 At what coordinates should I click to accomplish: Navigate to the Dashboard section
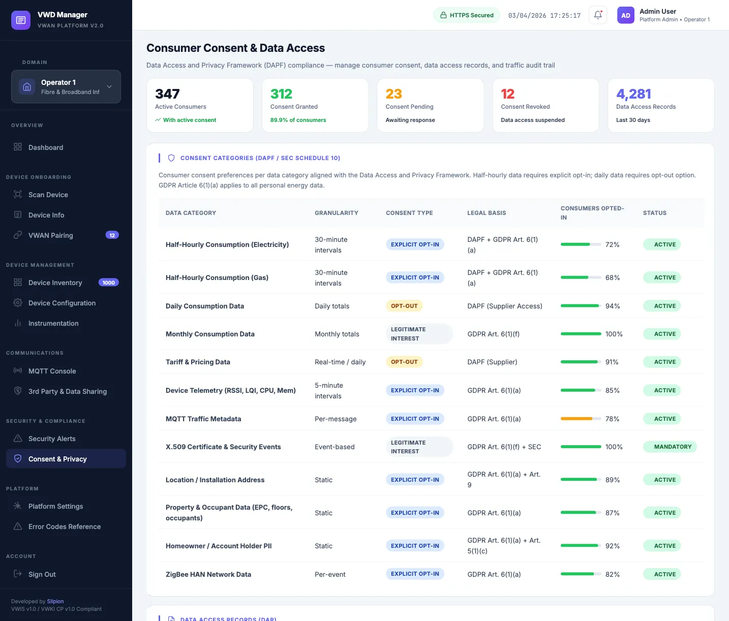[46, 147]
